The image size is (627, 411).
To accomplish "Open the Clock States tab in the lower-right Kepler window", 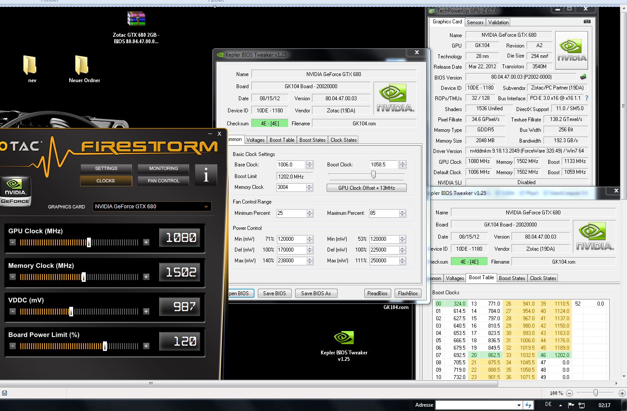I will pyautogui.click(x=543, y=278).
